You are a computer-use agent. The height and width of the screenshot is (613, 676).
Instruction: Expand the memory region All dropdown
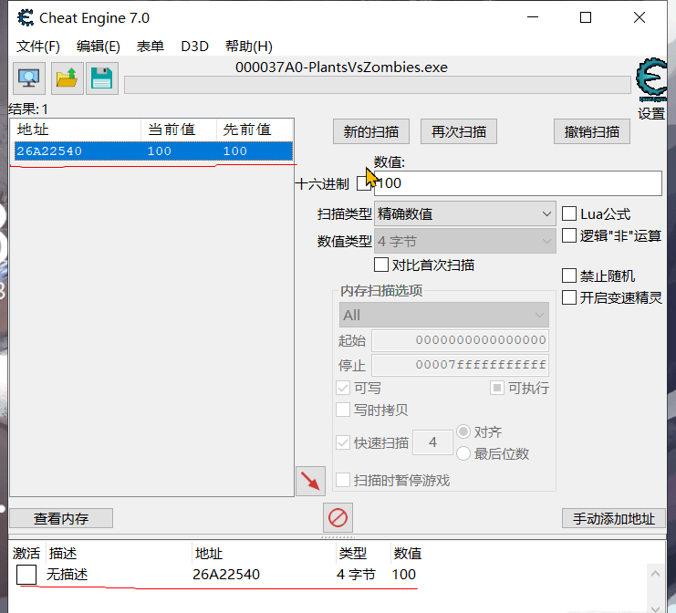pyautogui.click(x=443, y=315)
